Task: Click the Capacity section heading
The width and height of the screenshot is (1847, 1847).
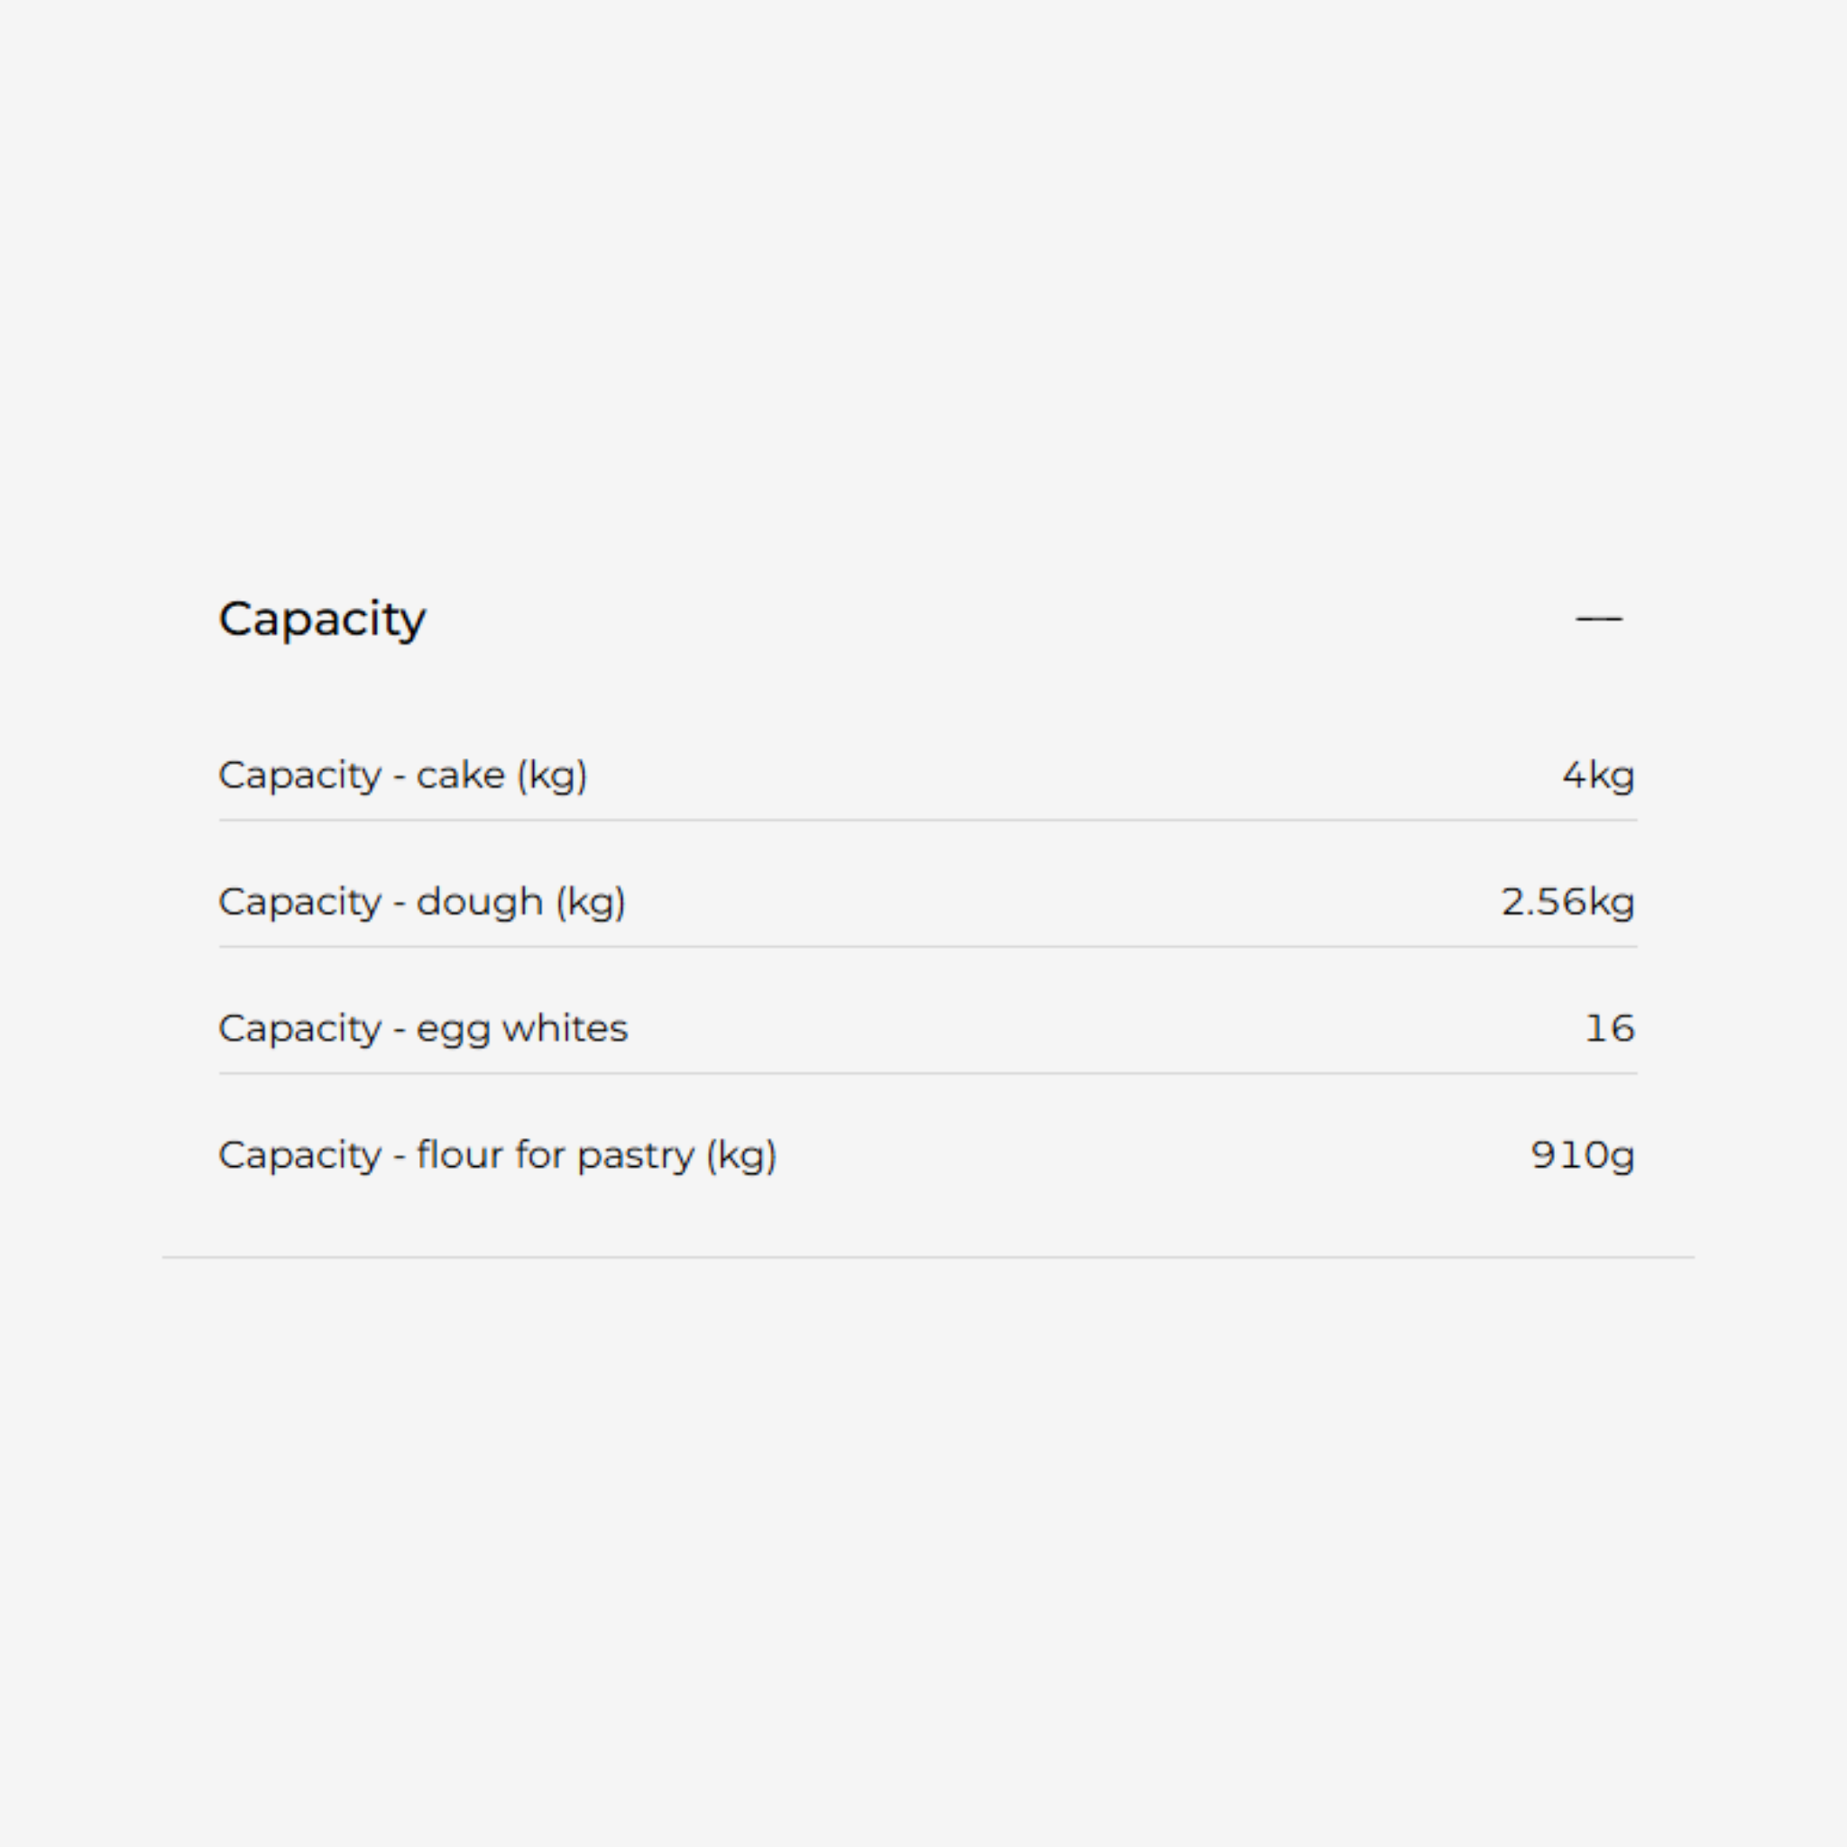Action: point(322,620)
